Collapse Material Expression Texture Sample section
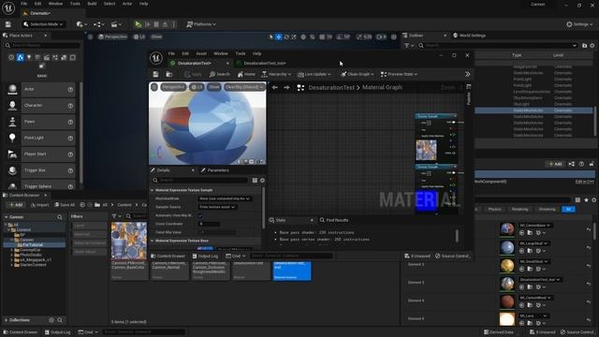 pos(152,190)
